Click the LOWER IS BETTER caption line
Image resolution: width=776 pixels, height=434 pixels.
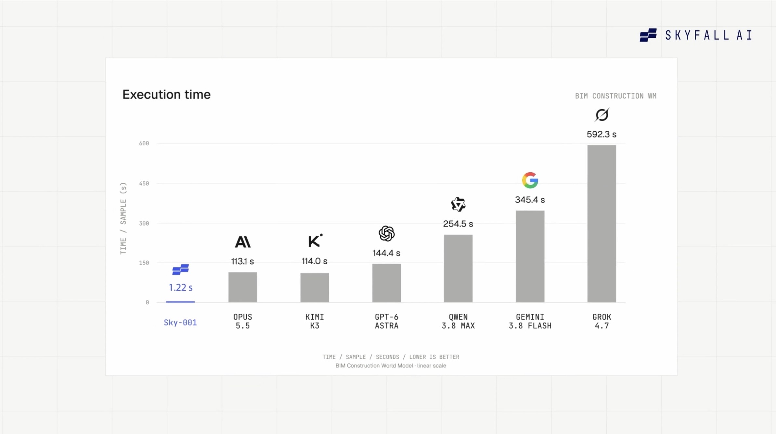click(x=391, y=357)
